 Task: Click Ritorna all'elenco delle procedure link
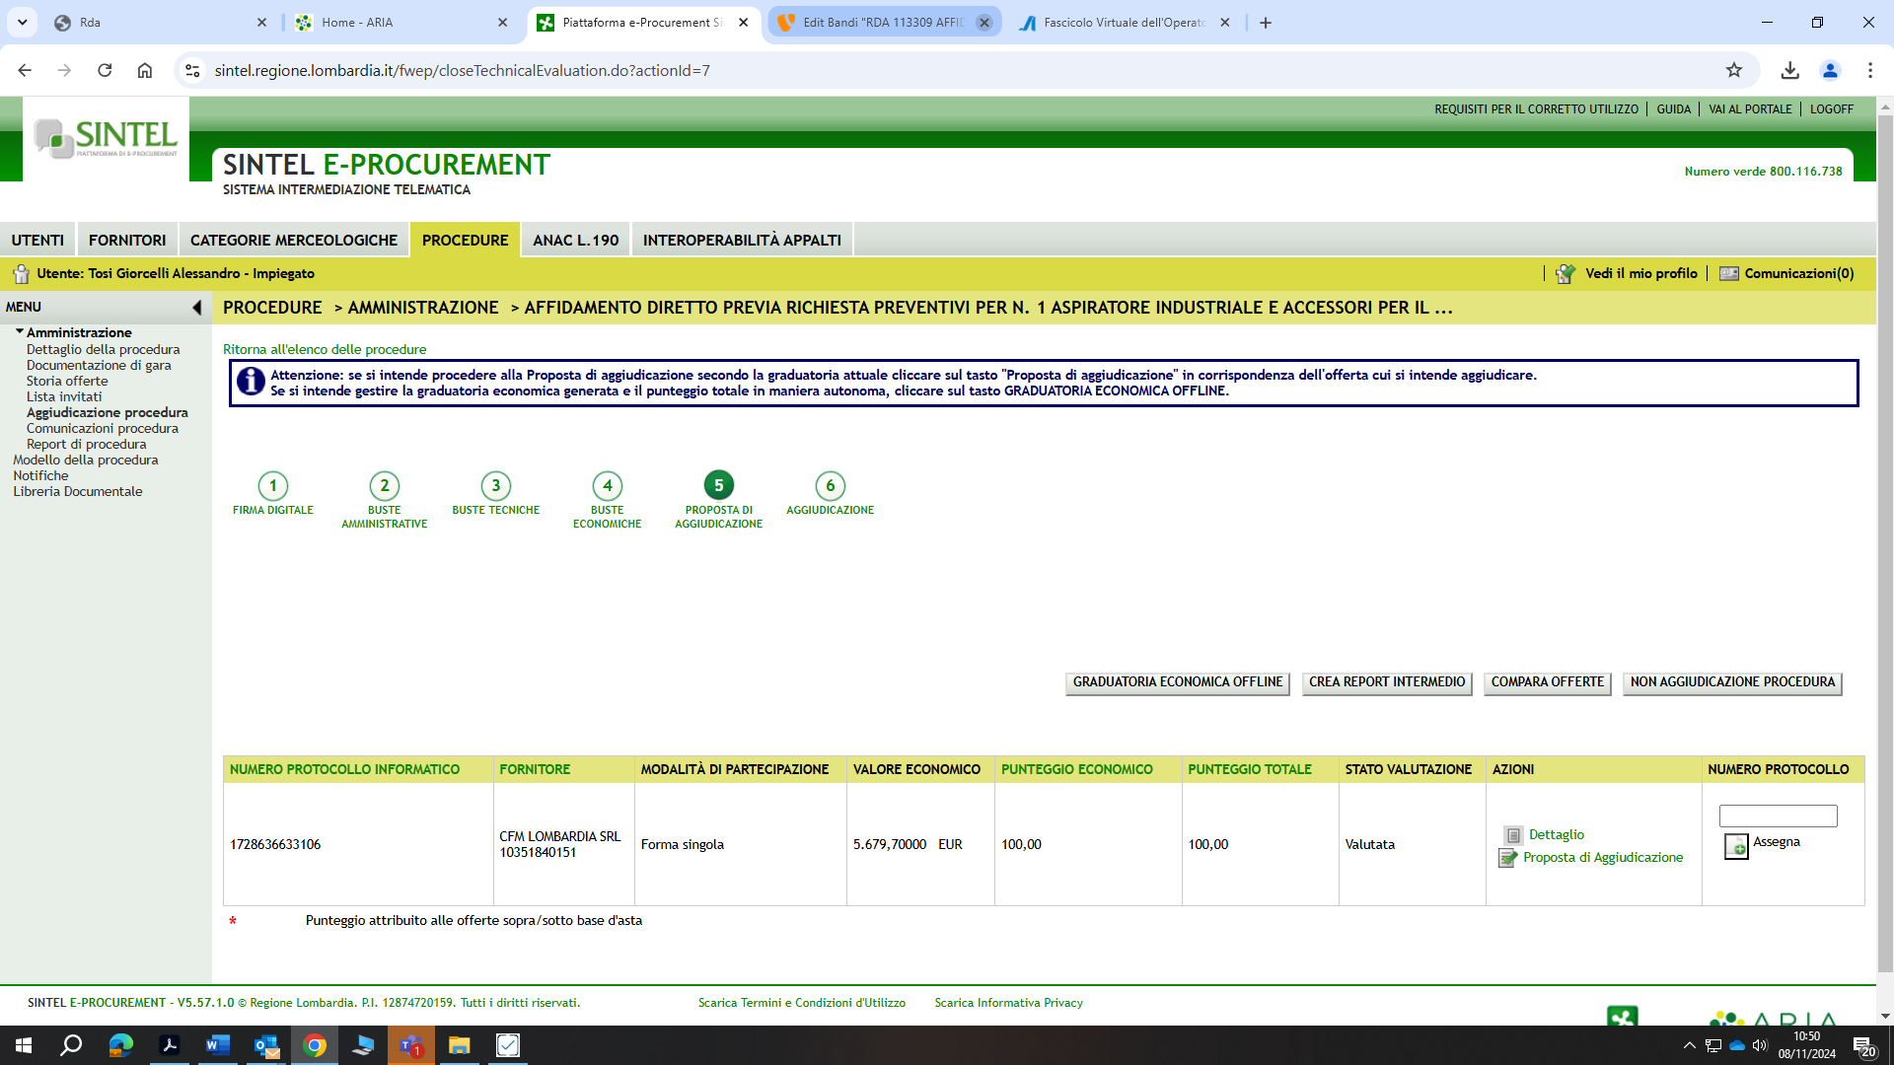coord(325,349)
